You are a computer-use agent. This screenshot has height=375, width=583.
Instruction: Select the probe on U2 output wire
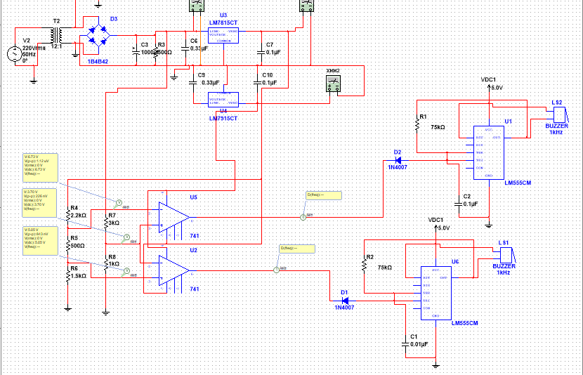(x=276, y=270)
